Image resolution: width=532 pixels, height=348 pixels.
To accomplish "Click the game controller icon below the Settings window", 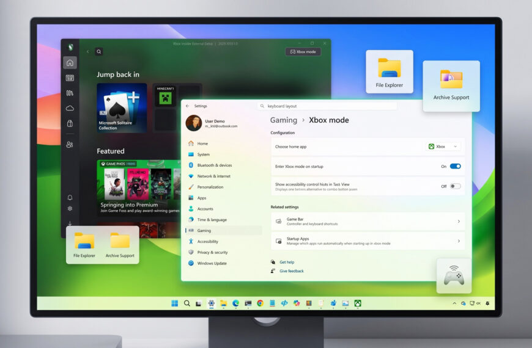I will 454,275.
